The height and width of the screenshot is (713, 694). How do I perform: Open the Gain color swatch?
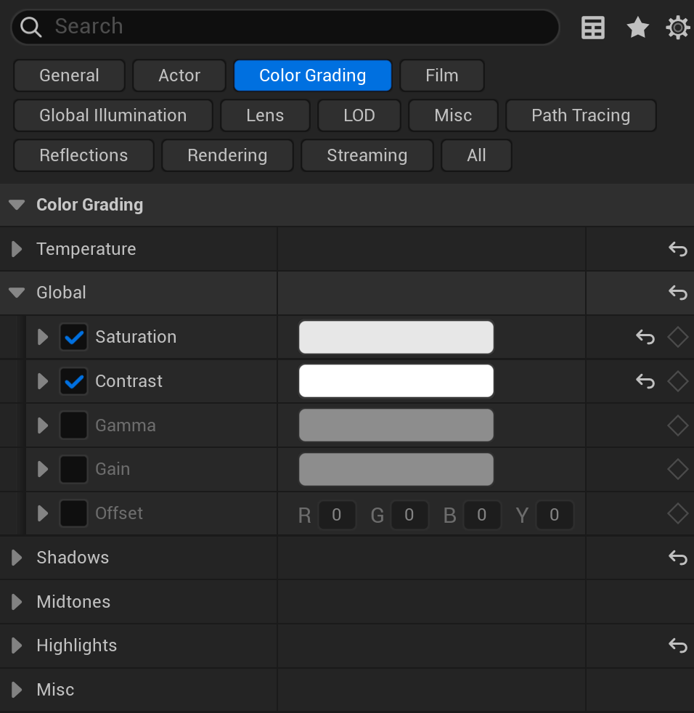click(396, 469)
